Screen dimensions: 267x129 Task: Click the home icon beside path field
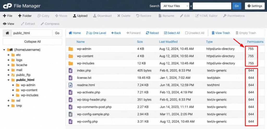(x=7, y=33)
